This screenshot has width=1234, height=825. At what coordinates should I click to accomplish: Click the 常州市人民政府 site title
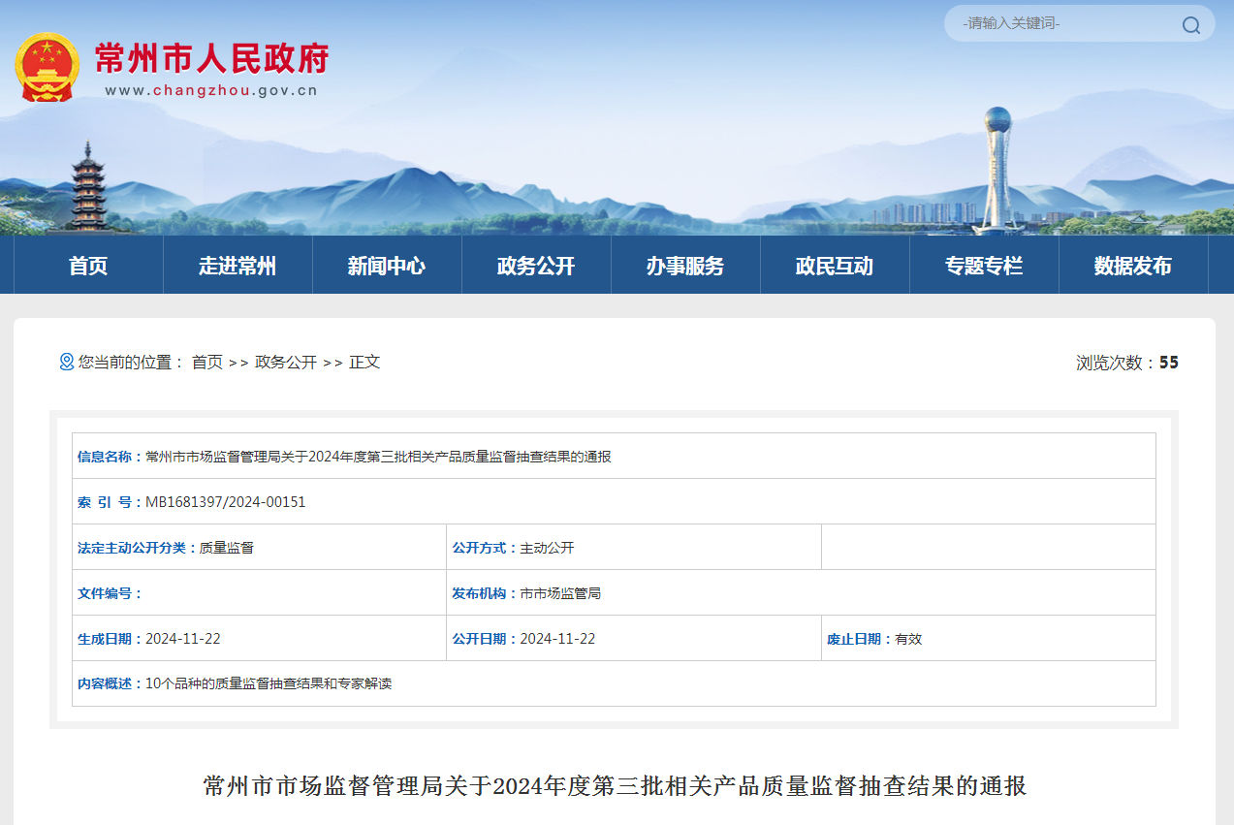[x=212, y=58]
